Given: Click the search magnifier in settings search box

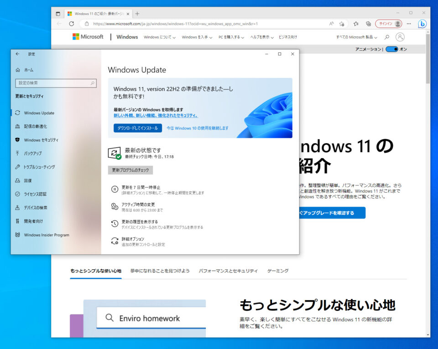Looking at the screenshot, I should pos(93,83).
